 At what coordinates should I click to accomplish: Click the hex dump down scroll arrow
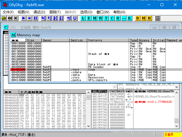pos(89,126)
